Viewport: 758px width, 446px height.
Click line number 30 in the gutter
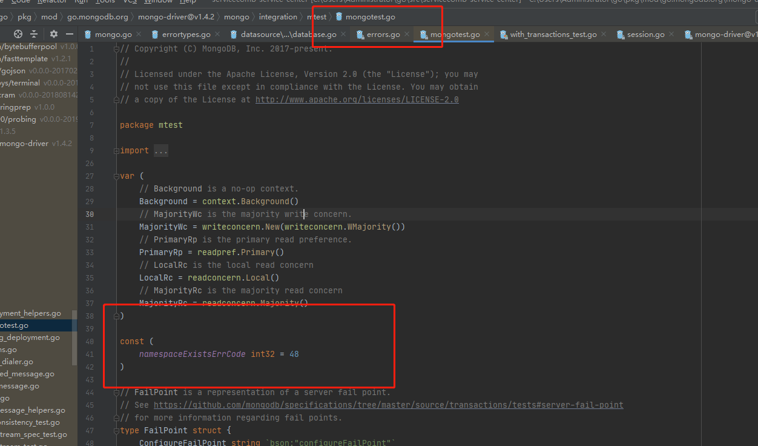pos(90,214)
